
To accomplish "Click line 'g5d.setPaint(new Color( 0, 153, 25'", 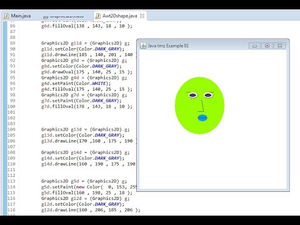I will 89,187.
